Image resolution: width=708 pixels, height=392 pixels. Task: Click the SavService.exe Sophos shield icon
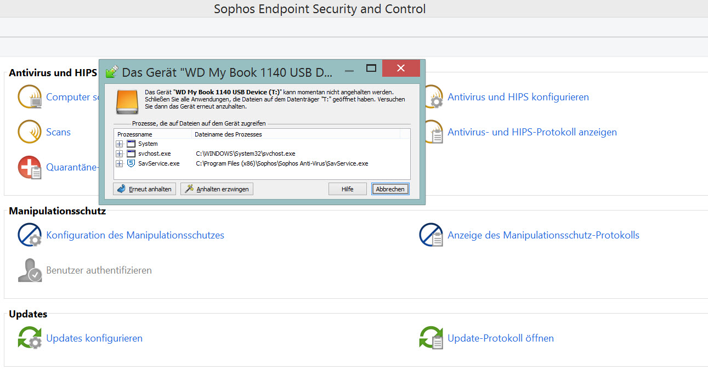131,163
